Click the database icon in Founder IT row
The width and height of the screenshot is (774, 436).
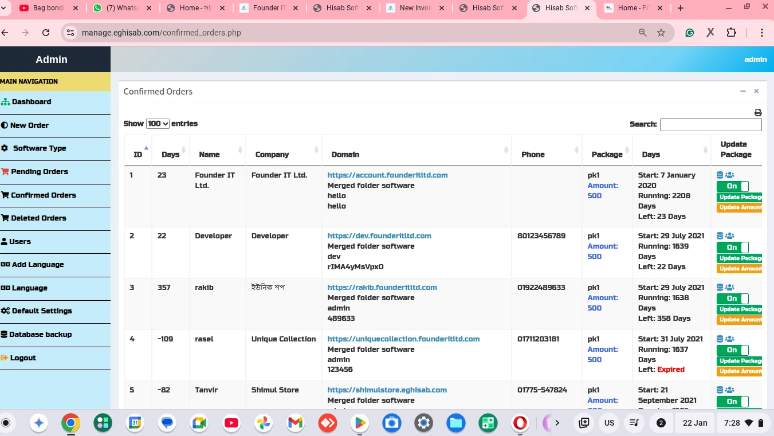point(720,175)
